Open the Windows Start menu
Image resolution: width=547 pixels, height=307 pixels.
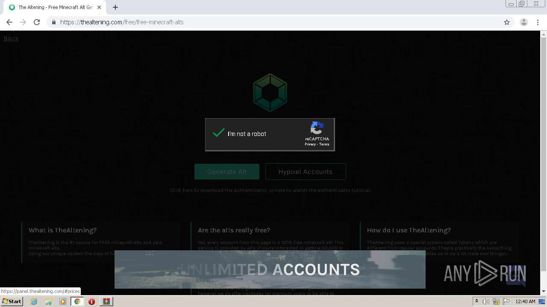point(12,301)
